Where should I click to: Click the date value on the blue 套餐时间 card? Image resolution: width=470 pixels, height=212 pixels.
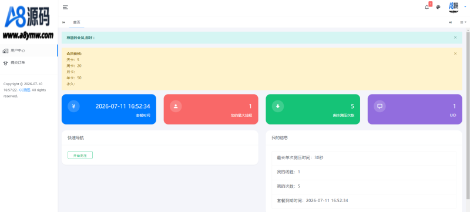coord(123,106)
